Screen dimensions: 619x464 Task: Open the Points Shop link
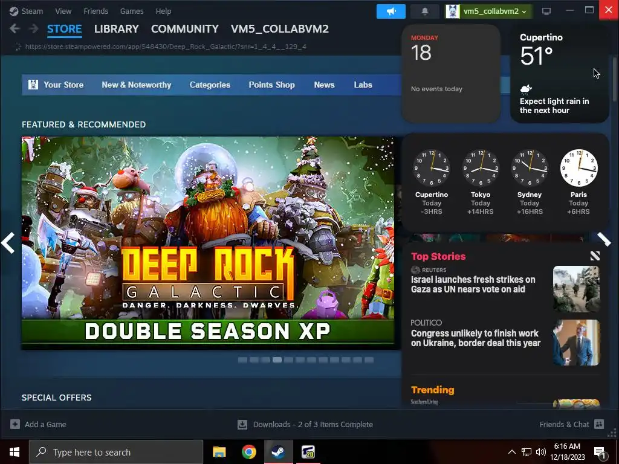click(x=271, y=85)
